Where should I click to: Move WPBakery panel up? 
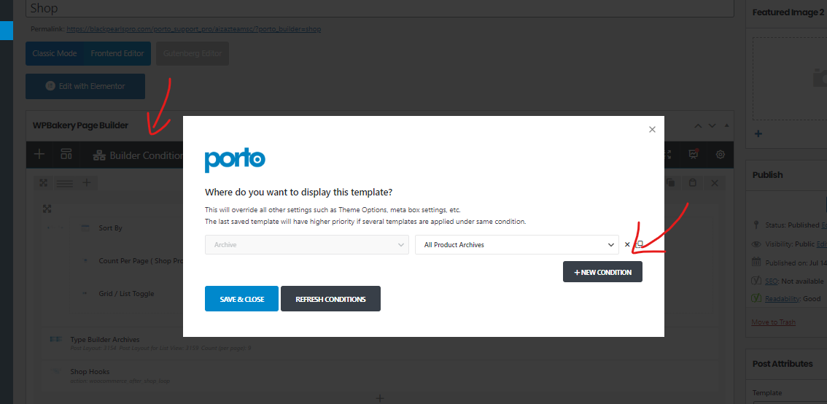(x=698, y=125)
